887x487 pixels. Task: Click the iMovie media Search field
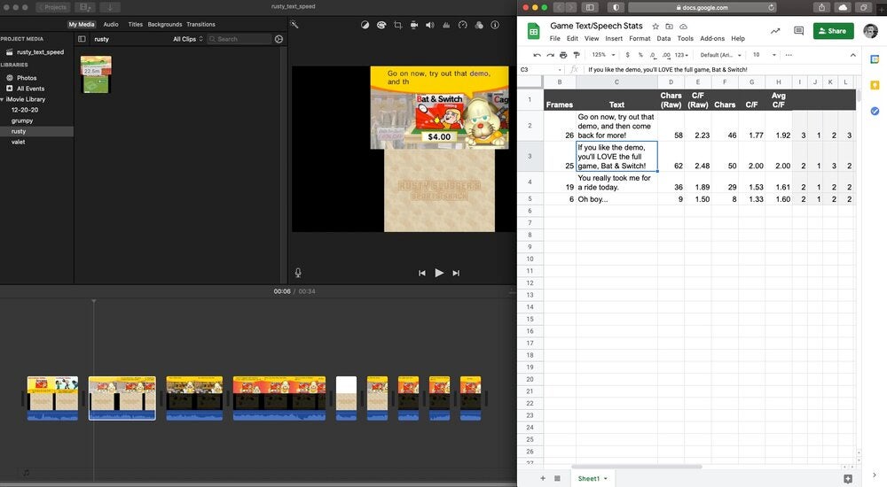point(239,39)
